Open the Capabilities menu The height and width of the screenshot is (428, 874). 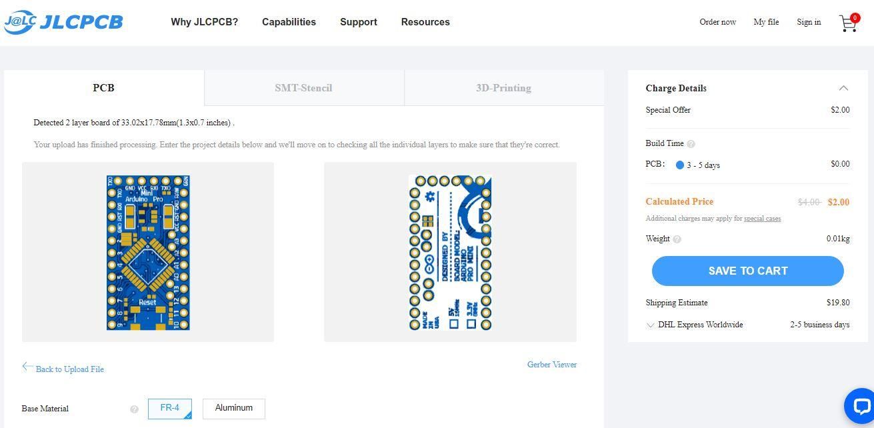289,22
